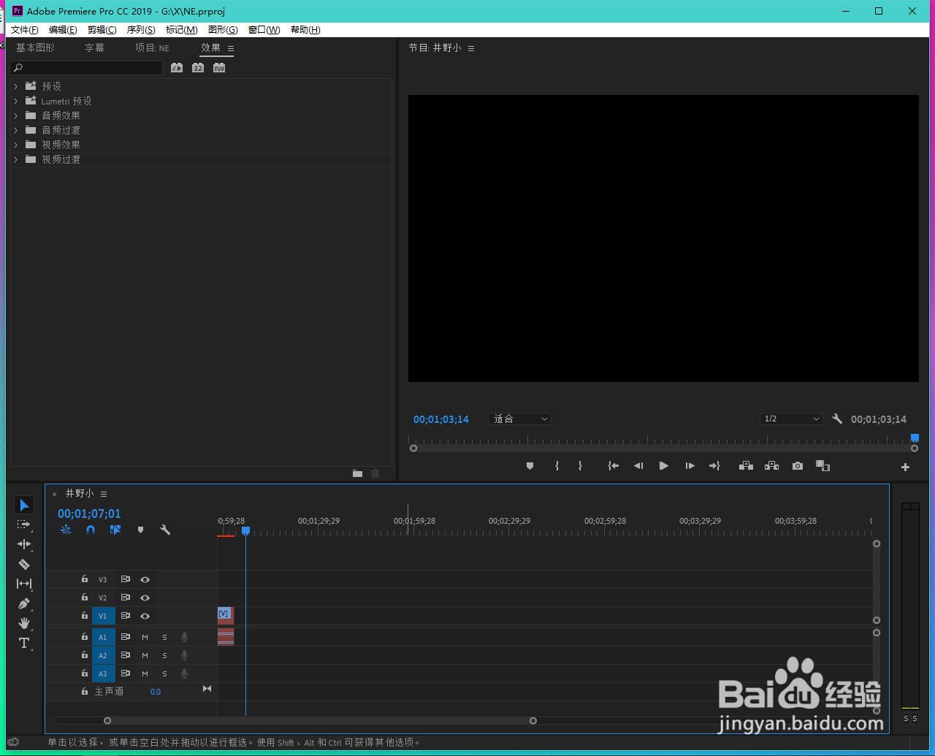Solo track A2
The image size is (935, 756).
pyautogui.click(x=164, y=655)
